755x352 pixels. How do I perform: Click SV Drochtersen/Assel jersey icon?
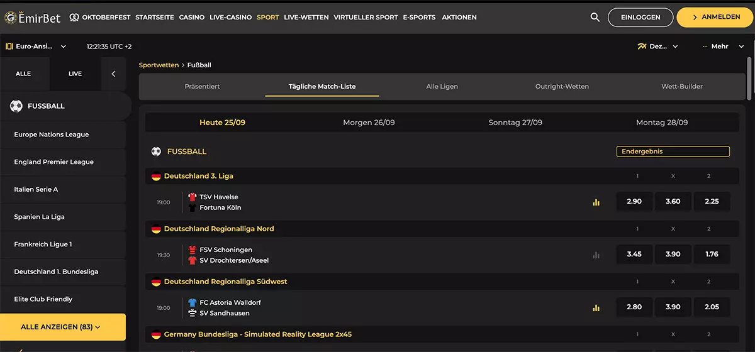193,260
